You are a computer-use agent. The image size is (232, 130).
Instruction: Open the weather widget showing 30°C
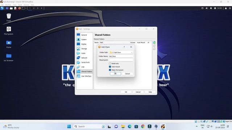click(11, 126)
